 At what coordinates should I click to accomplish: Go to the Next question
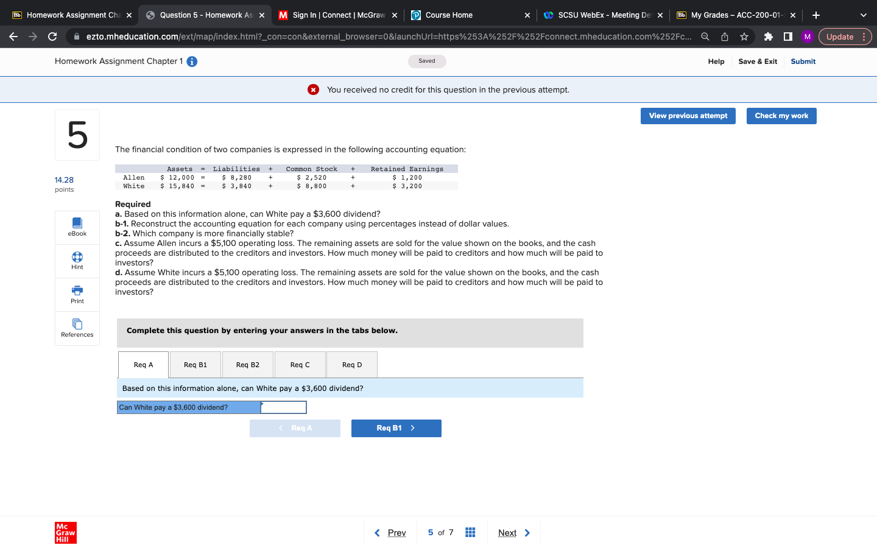coord(514,533)
